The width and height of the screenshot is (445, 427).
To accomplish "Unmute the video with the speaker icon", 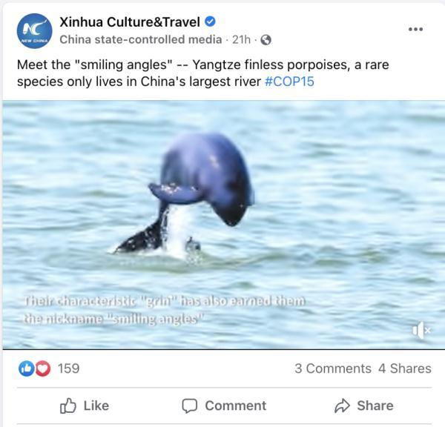I will tap(422, 330).
